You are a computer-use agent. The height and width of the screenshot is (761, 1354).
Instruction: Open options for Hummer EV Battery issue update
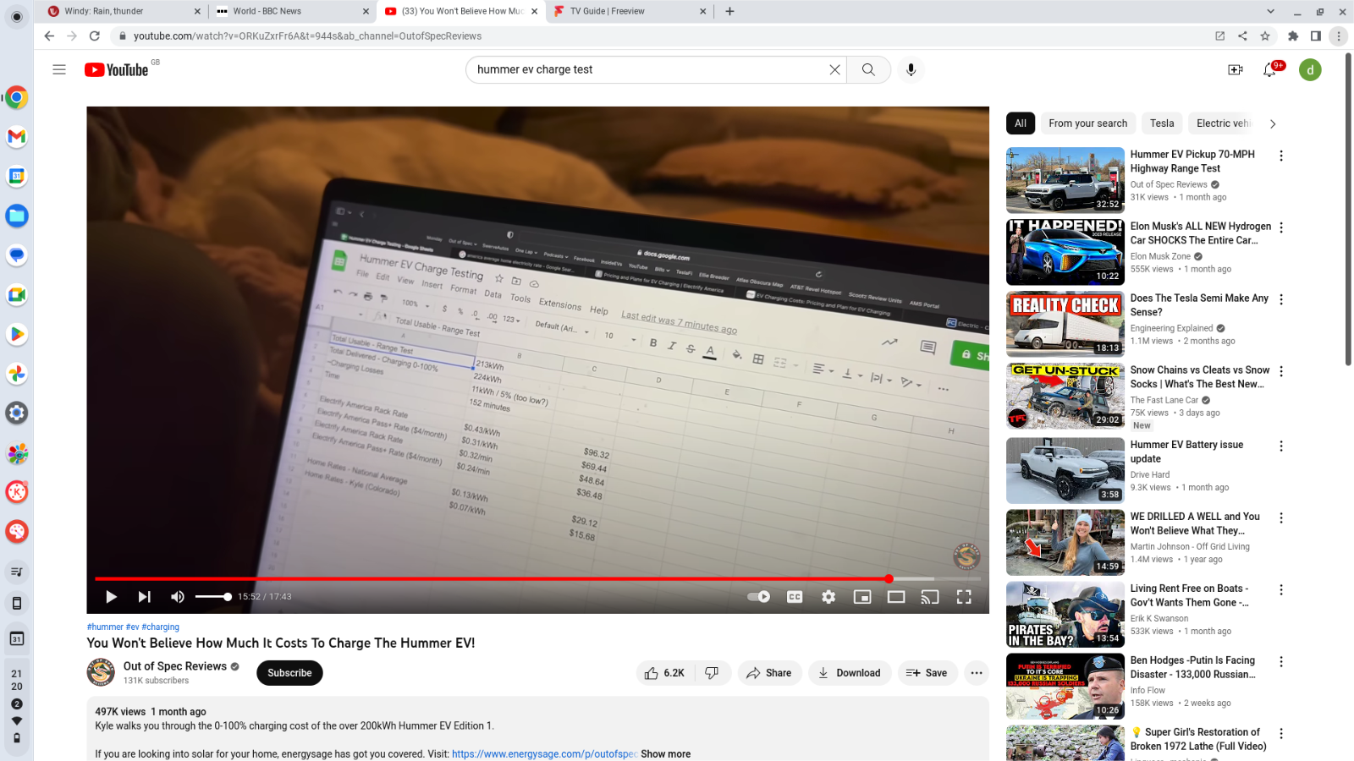(1281, 446)
